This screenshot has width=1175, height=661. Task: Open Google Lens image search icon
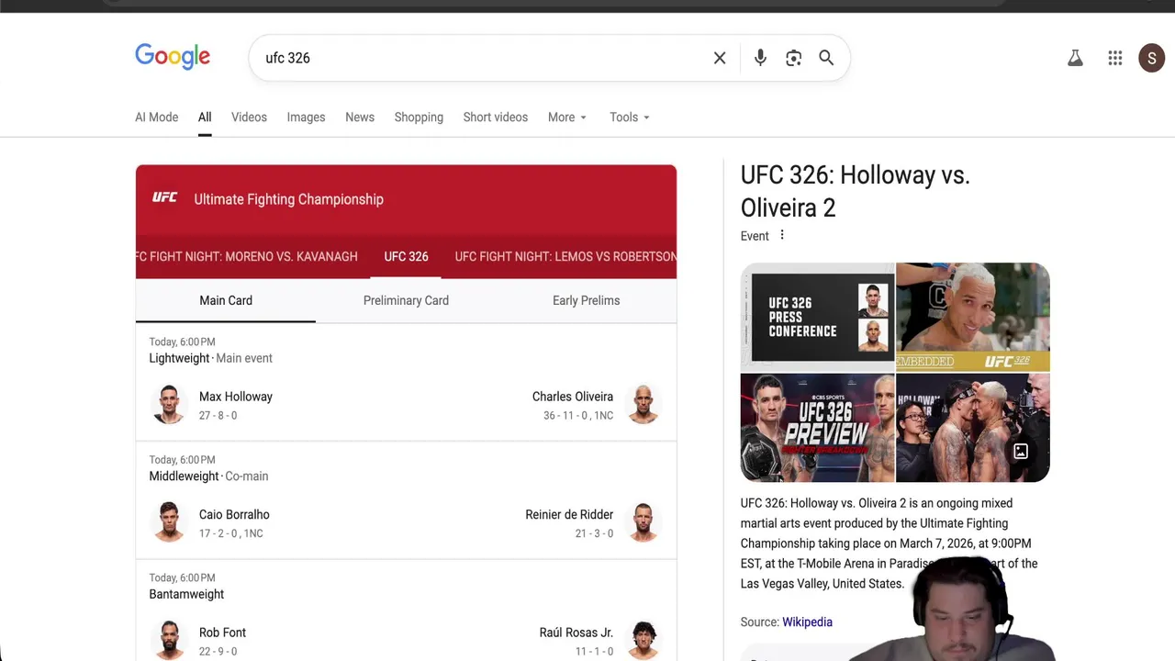[x=794, y=58]
